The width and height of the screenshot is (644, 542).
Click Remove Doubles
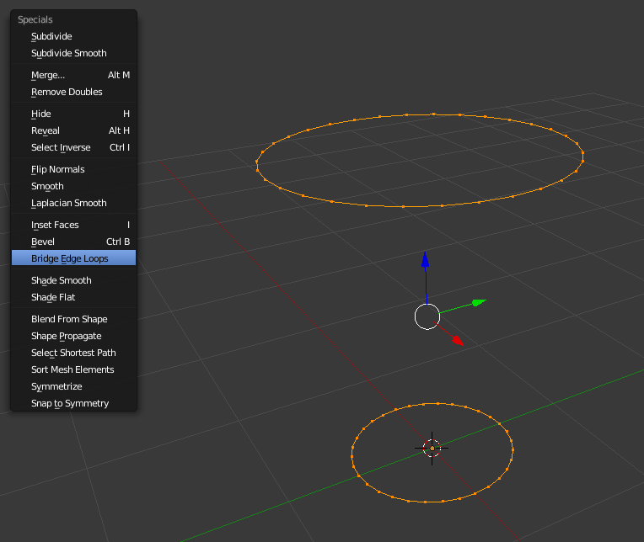(73, 92)
